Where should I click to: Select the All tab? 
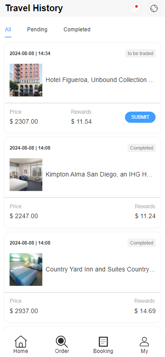pos(8,30)
